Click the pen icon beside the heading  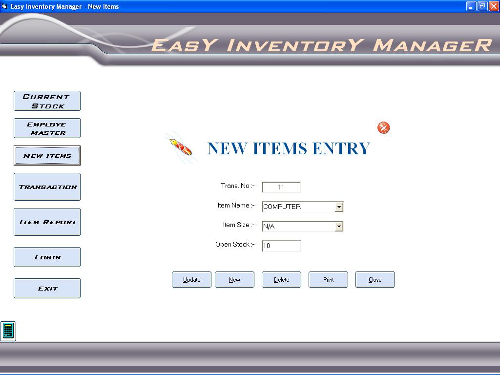180,146
